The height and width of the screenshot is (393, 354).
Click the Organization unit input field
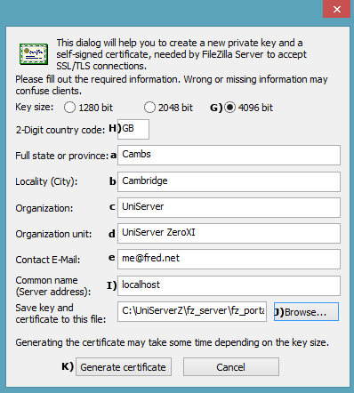click(x=229, y=233)
